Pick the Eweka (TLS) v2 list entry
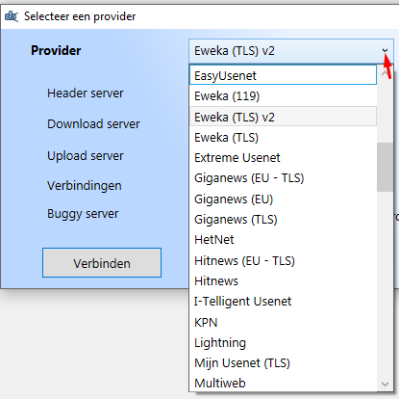The width and height of the screenshot is (399, 399). (x=283, y=117)
